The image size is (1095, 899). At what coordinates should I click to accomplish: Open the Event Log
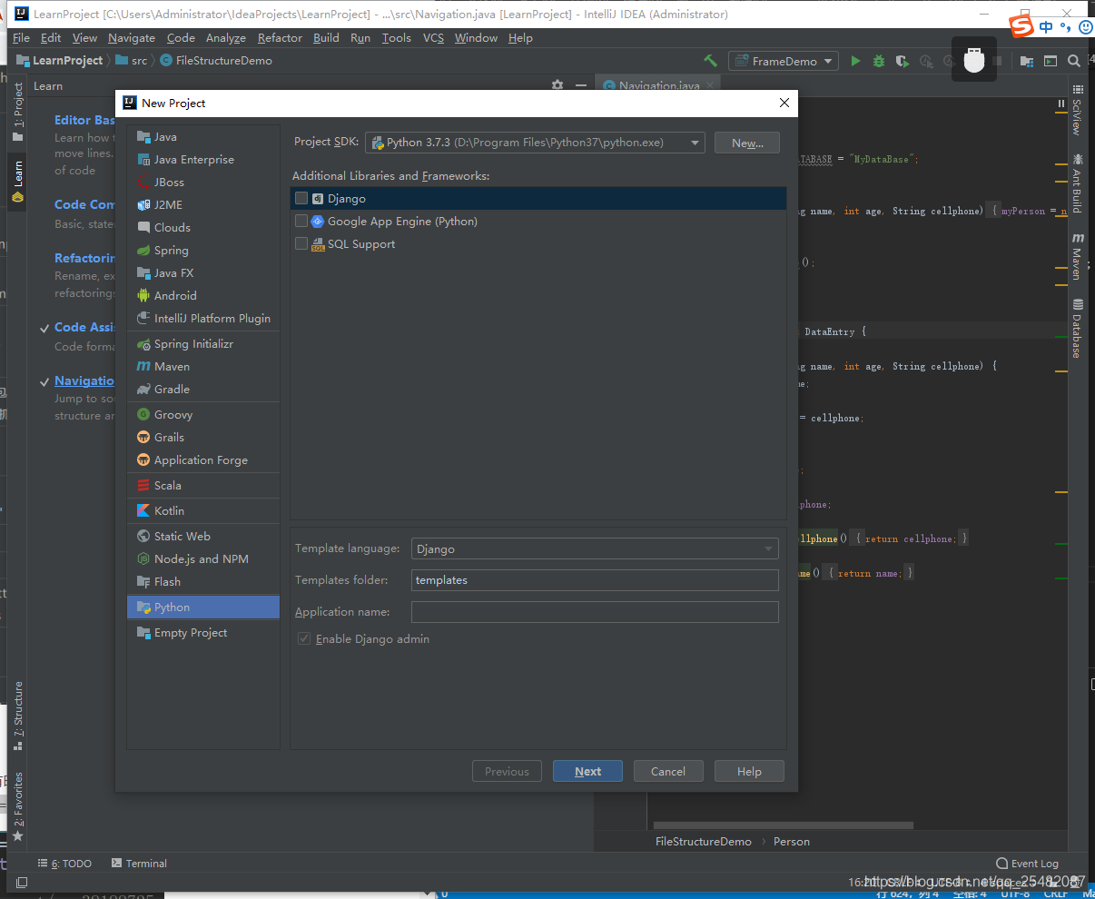click(x=1027, y=863)
